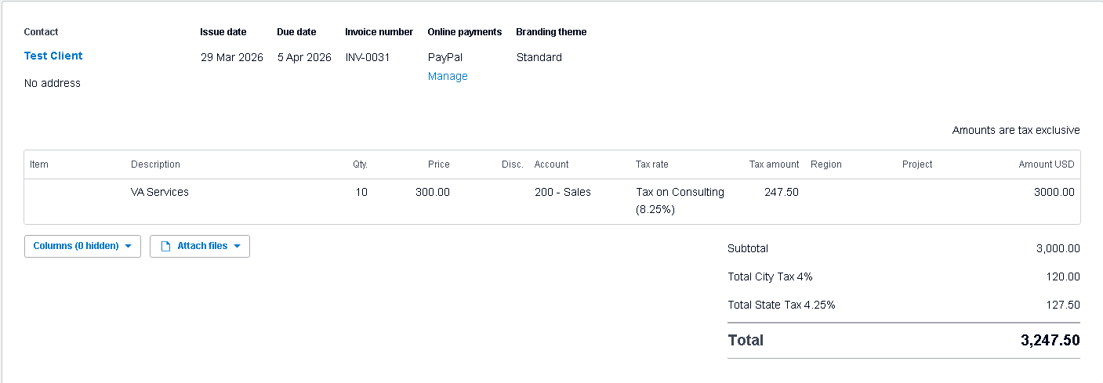1103x383 pixels.
Task: Click the Item column header
Action: point(39,164)
